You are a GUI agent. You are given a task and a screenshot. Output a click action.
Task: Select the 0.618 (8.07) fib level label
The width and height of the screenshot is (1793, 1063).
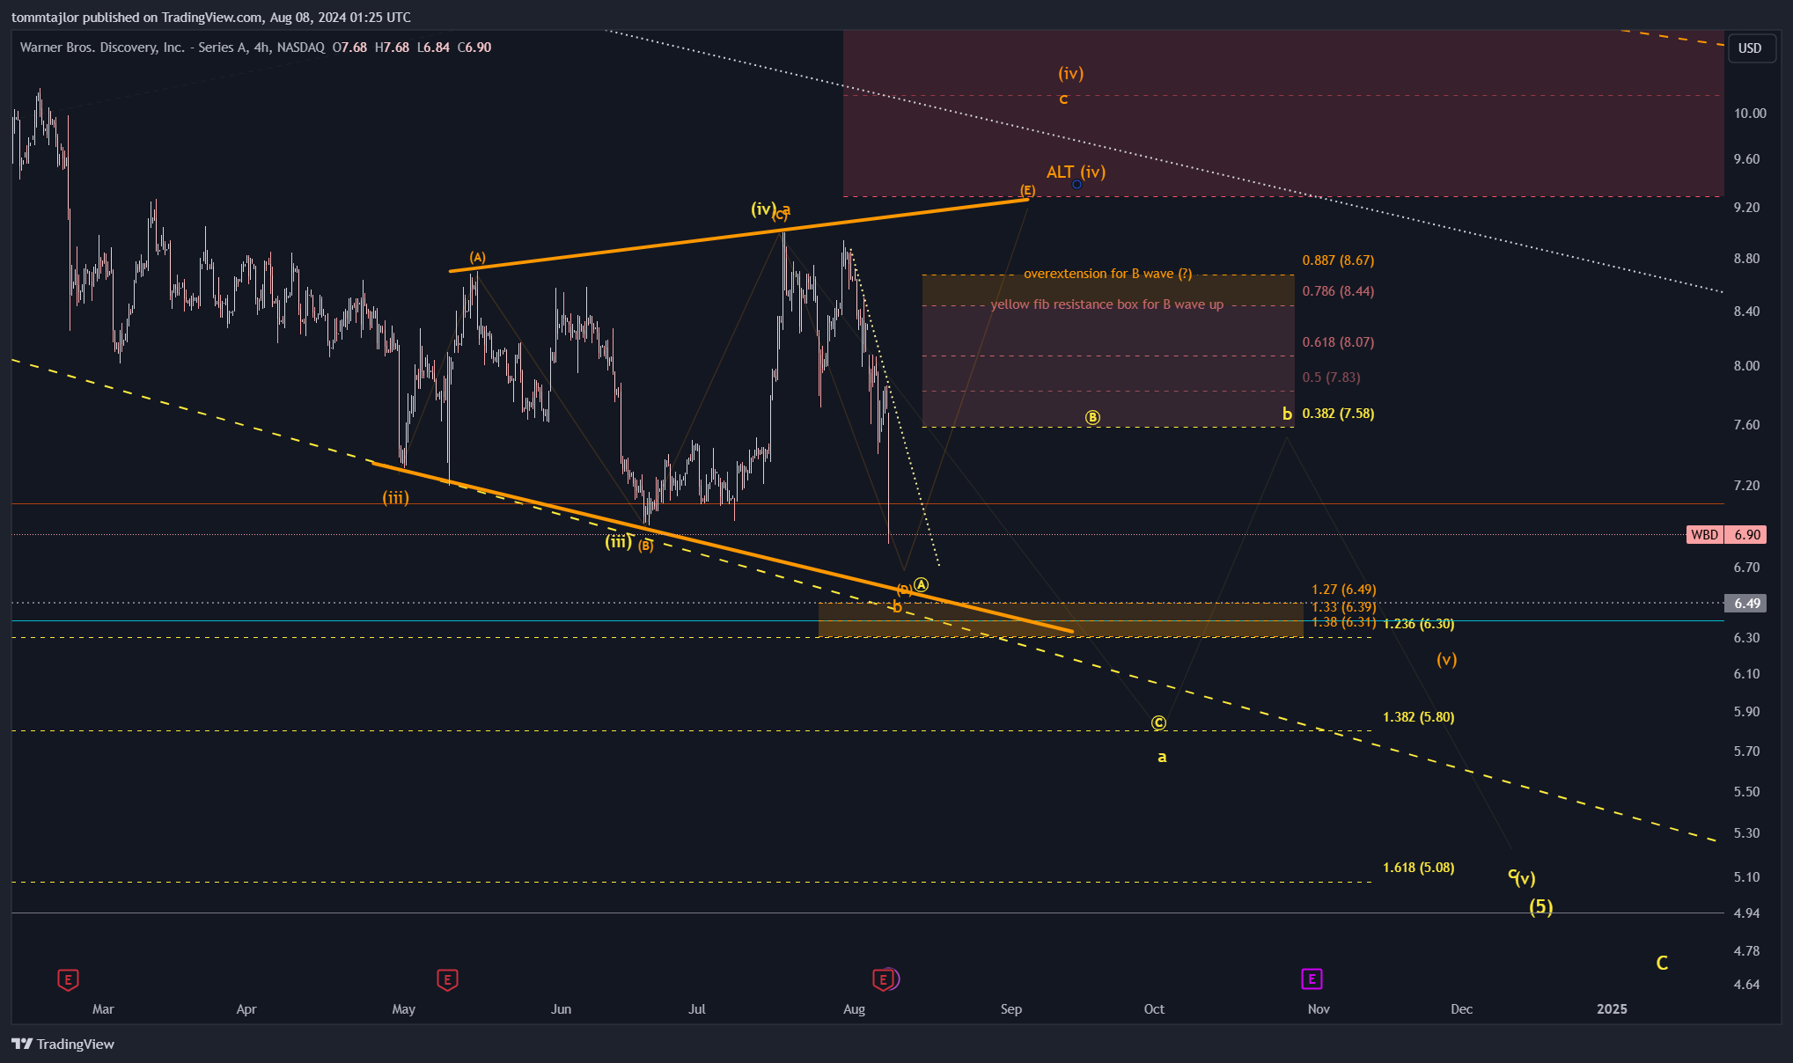point(1338,342)
